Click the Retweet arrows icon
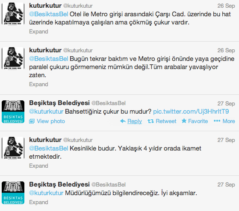This screenshot has width=239, height=211. (x=150, y=121)
